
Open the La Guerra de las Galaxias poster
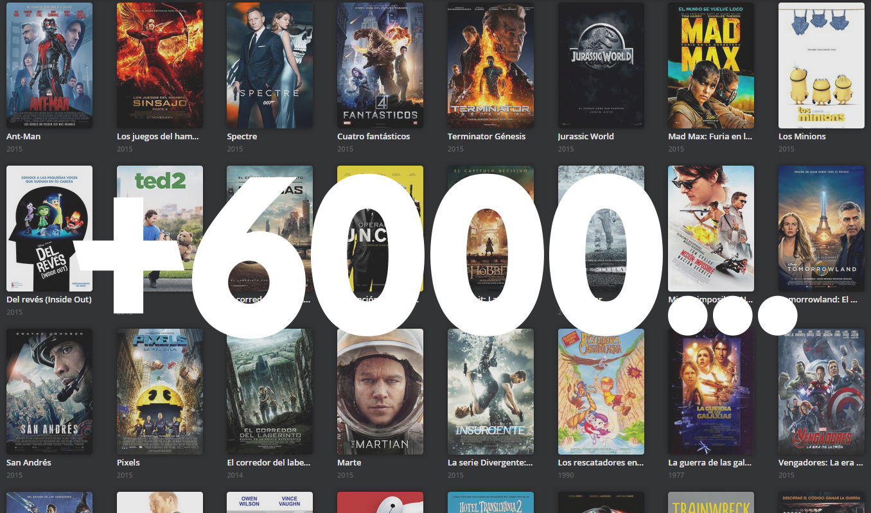(x=711, y=392)
